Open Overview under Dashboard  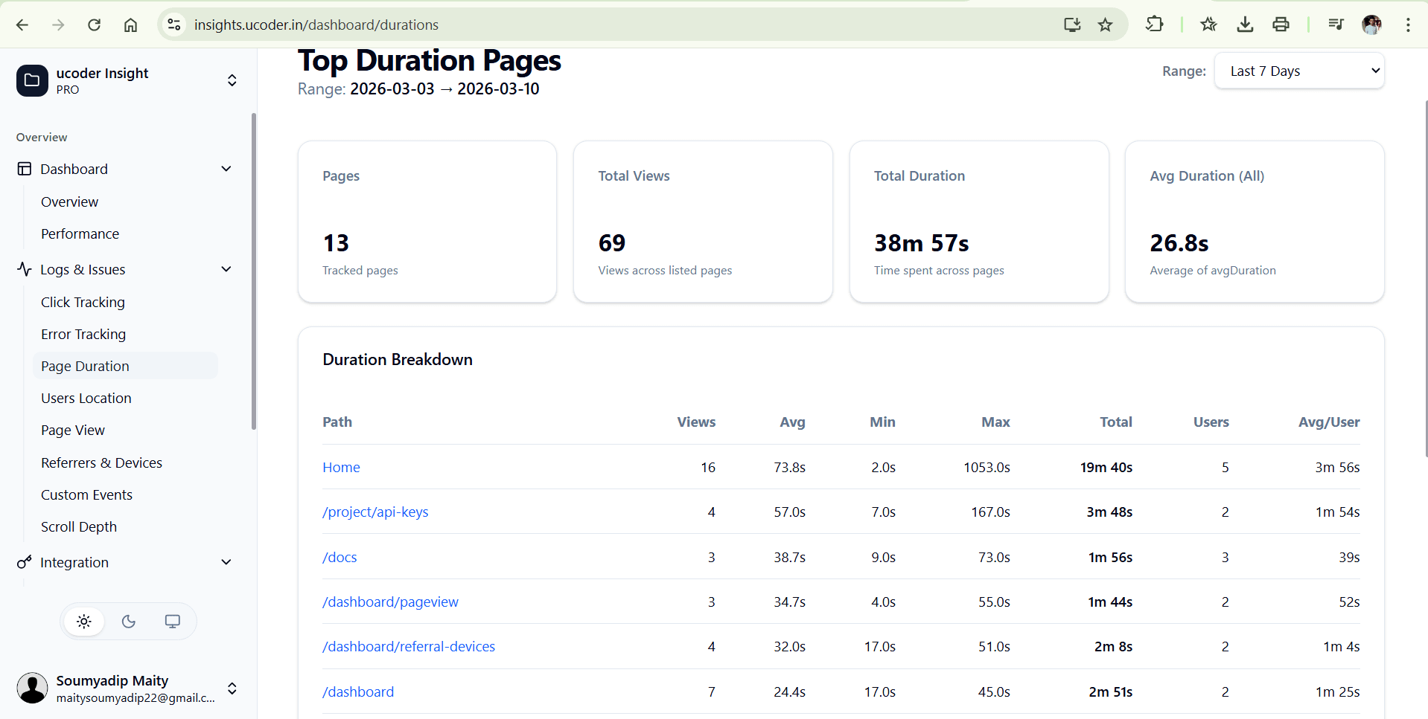(69, 201)
